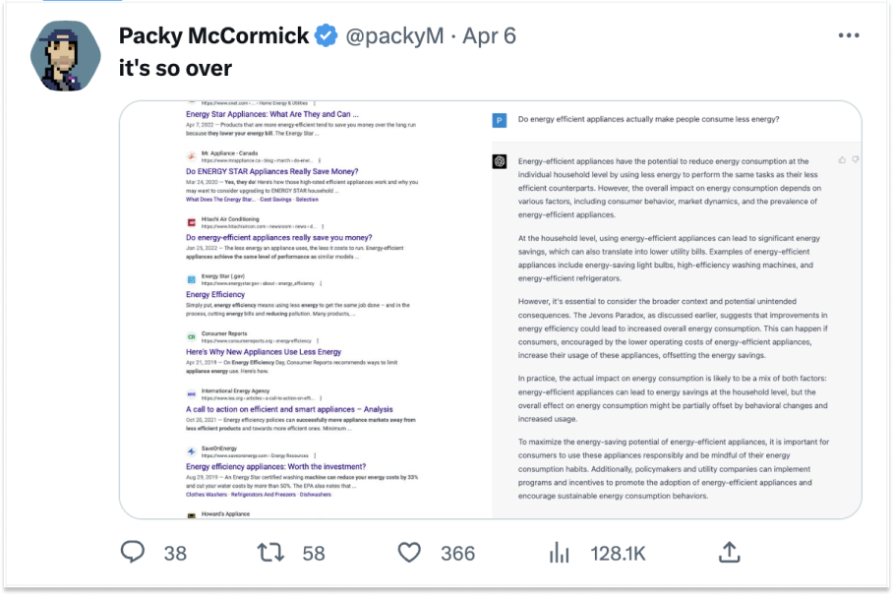The image size is (893, 596).
Task: Click the reply comment icon
Action: [x=133, y=553]
